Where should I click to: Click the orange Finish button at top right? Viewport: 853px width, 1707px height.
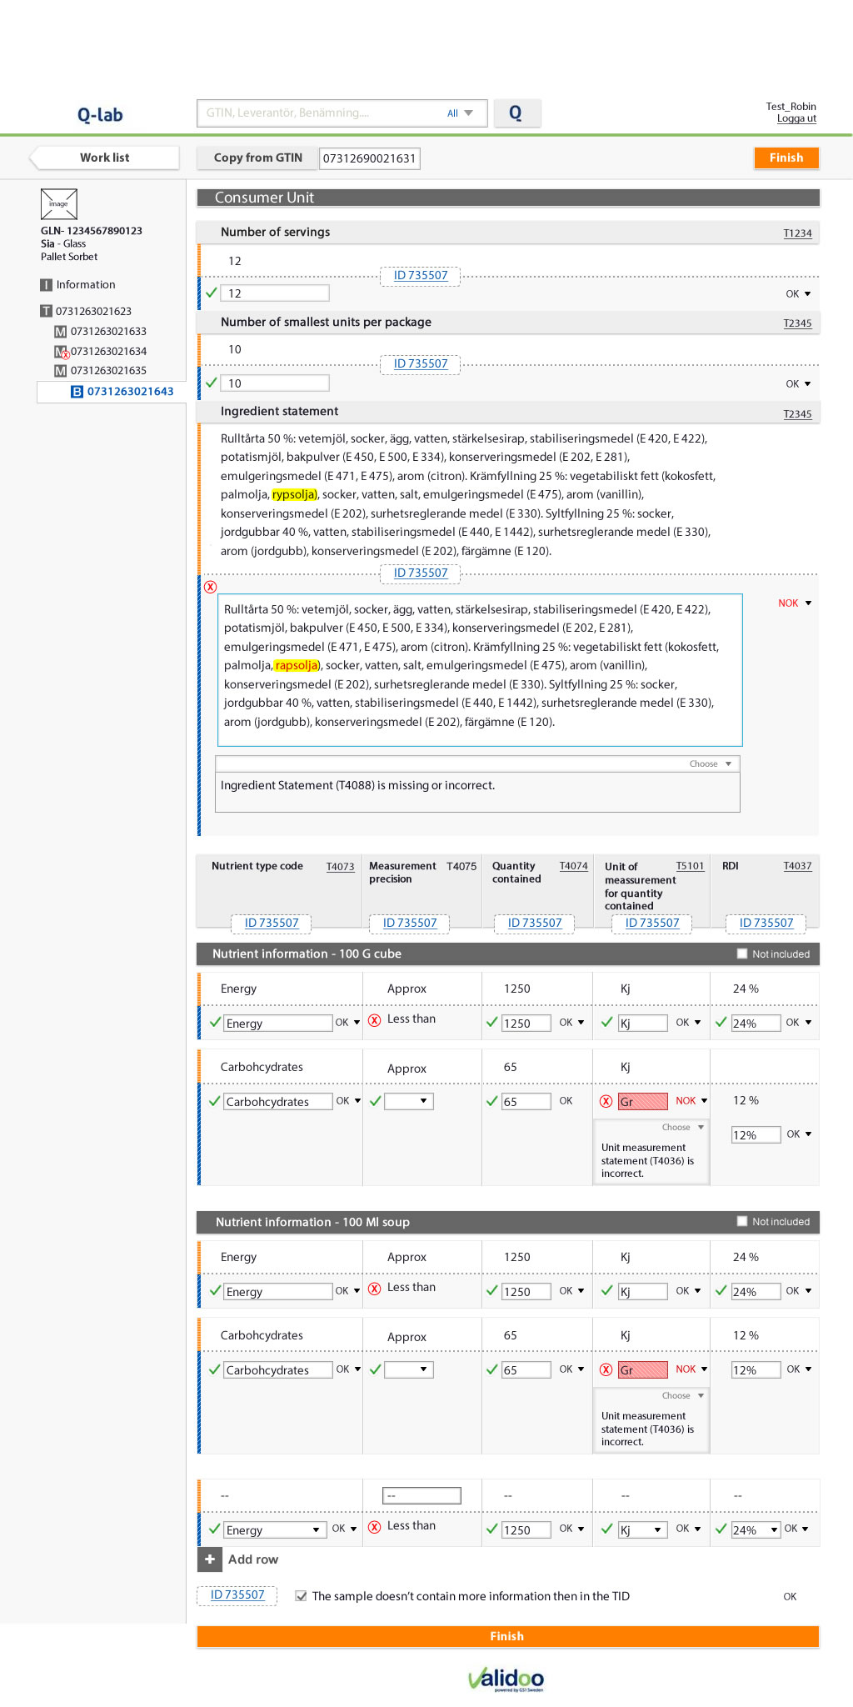point(786,158)
